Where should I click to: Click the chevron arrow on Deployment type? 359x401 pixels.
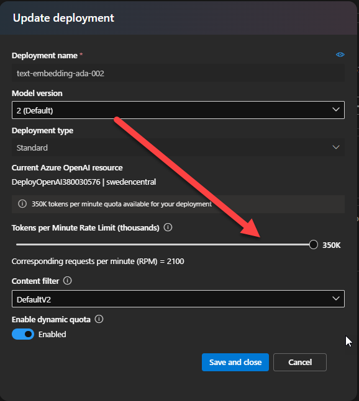[335, 147]
